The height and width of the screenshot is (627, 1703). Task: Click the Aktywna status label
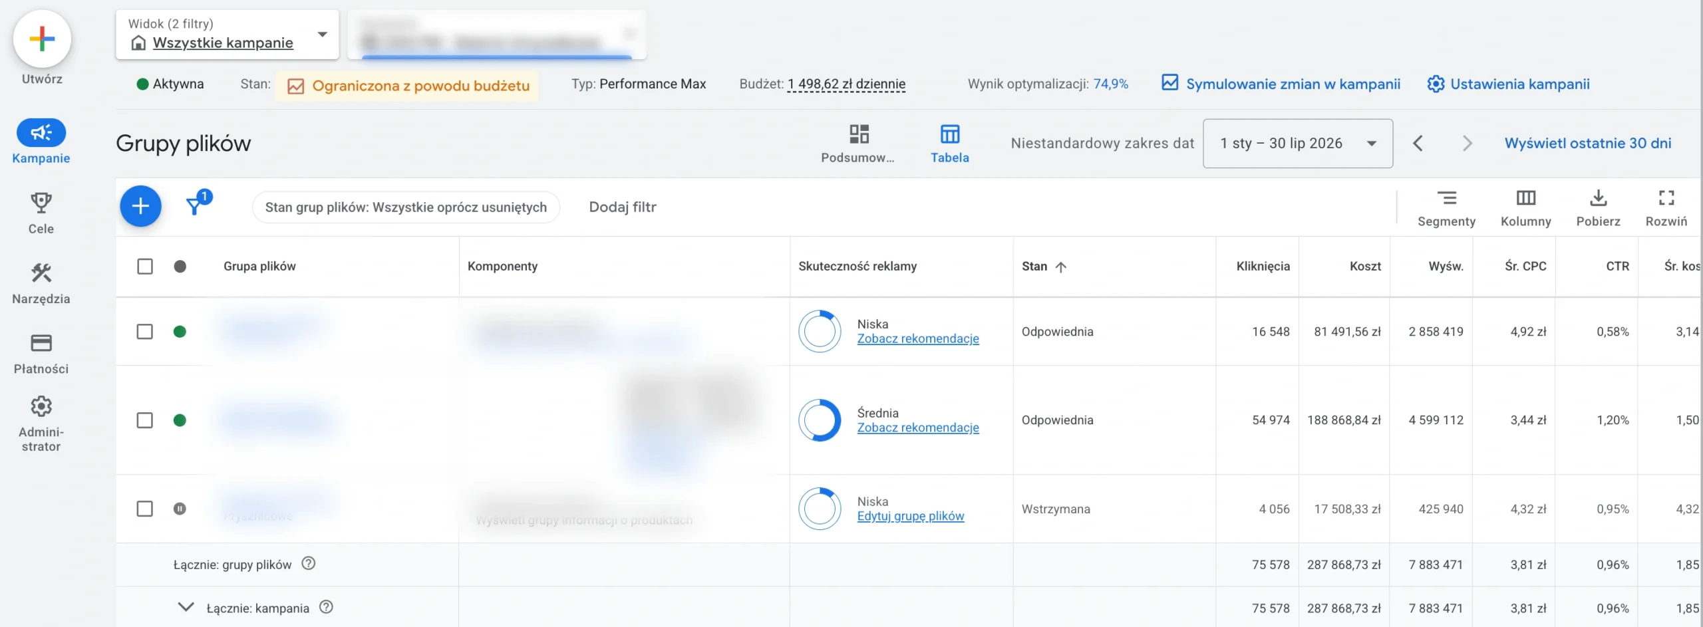click(x=170, y=84)
